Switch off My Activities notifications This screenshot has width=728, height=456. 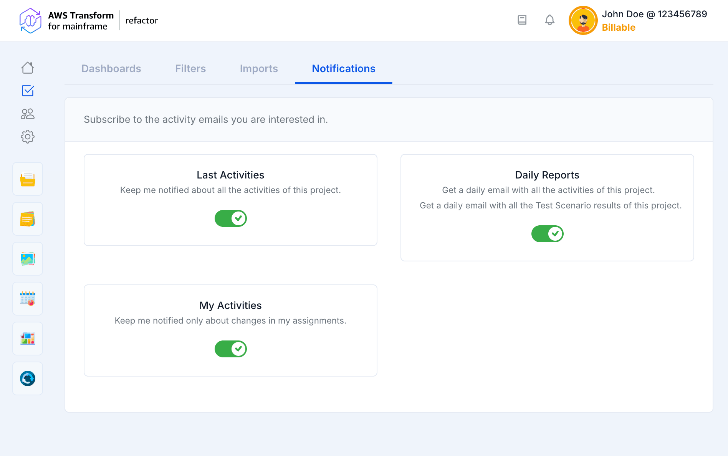230,349
